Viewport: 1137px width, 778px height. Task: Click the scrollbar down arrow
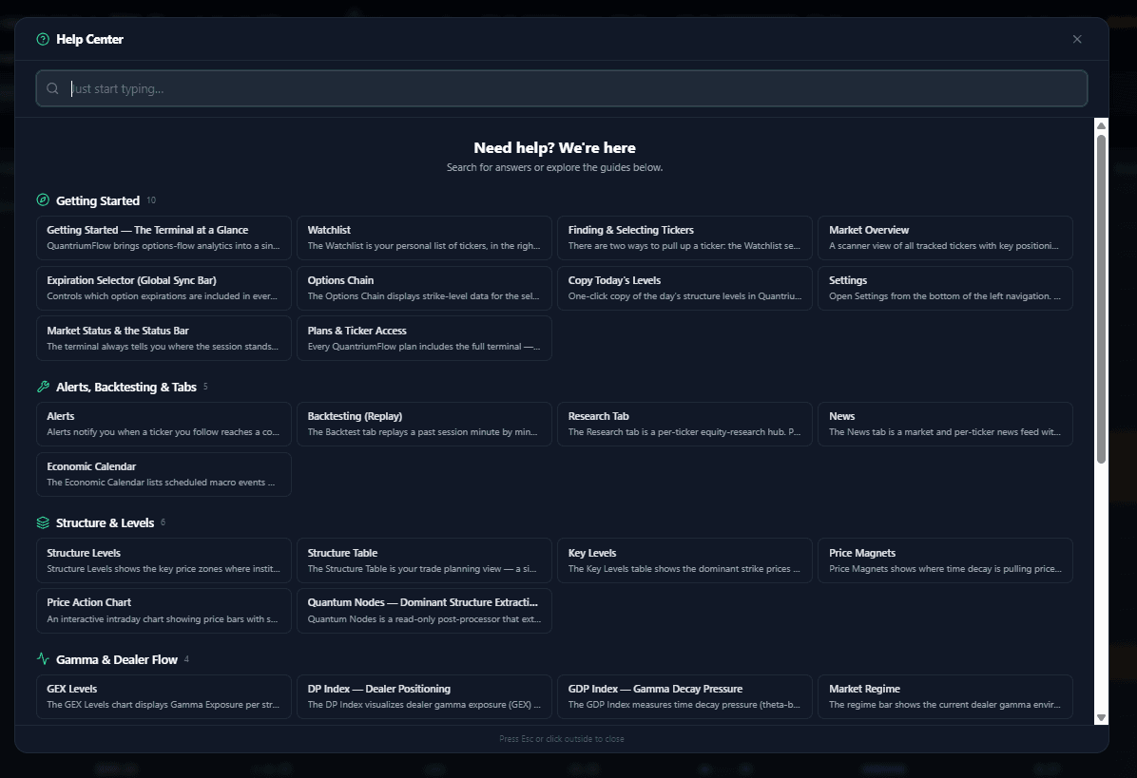pyautogui.click(x=1101, y=718)
